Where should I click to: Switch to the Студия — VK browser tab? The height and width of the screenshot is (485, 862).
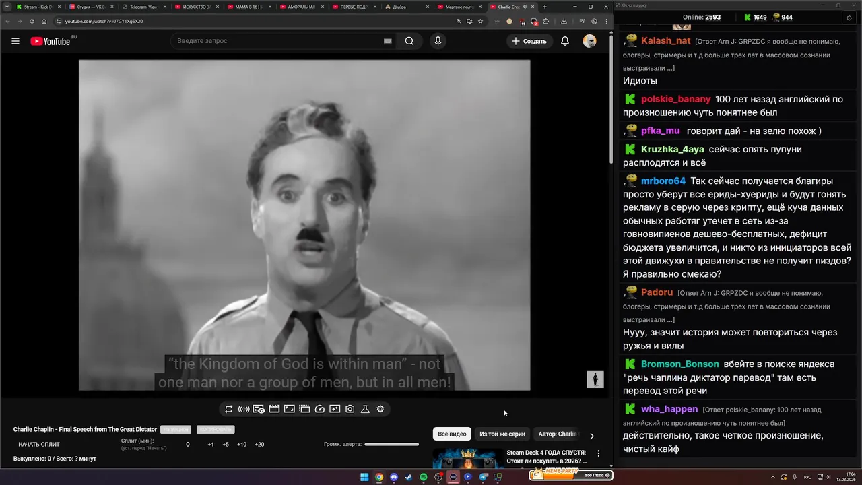click(90, 7)
